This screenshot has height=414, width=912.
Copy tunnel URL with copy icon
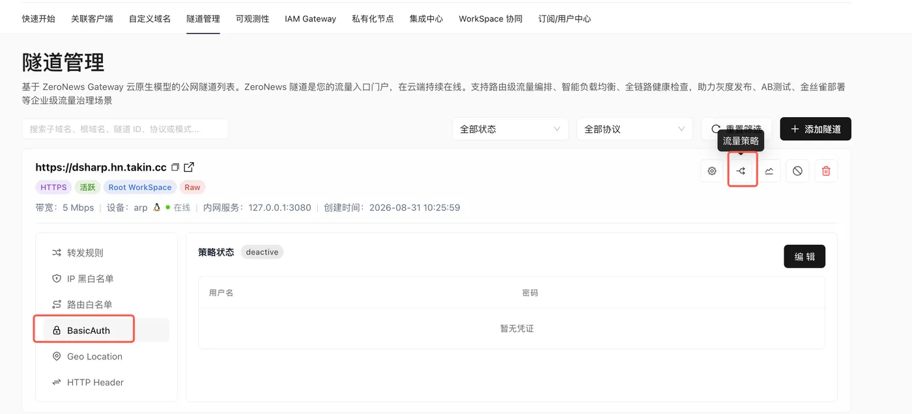coord(175,167)
